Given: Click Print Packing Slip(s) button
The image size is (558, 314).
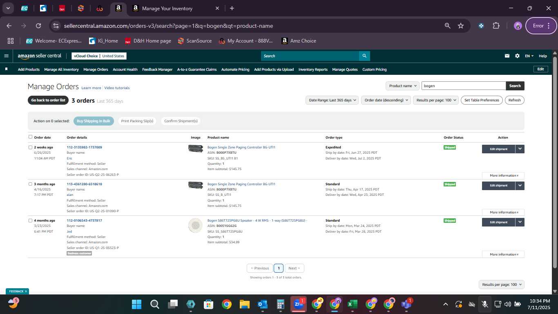Looking at the screenshot, I should click(x=137, y=121).
